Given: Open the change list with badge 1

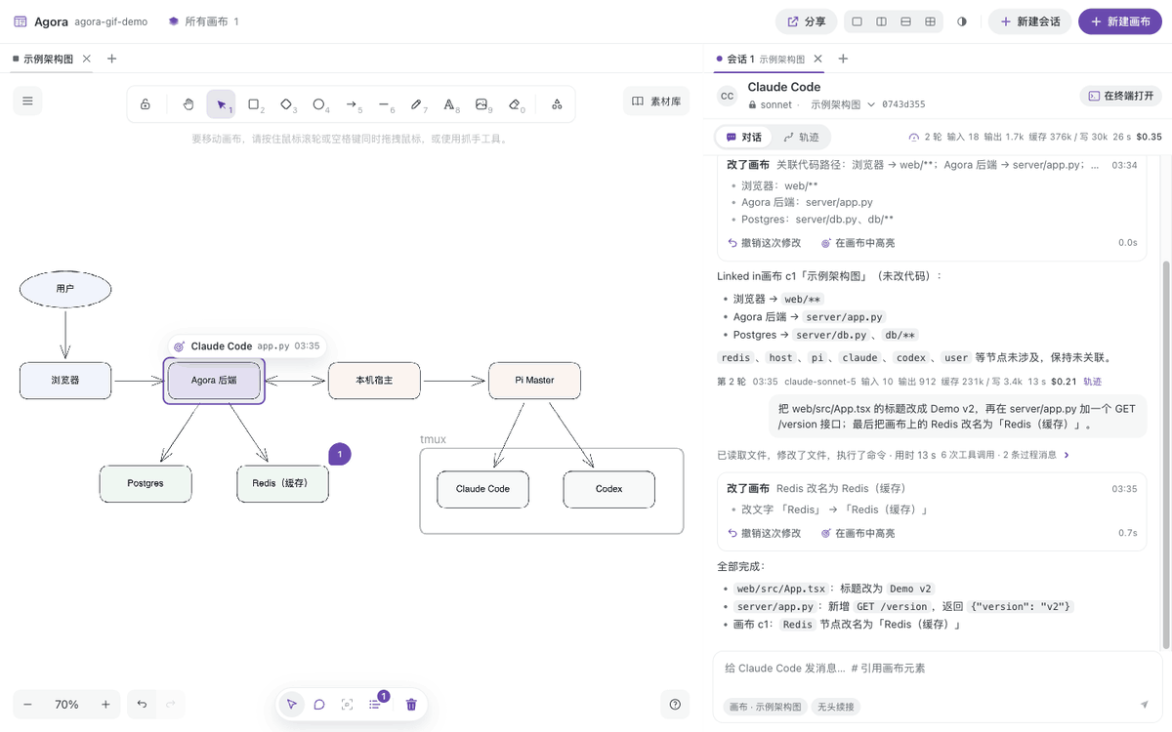Looking at the screenshot, I should tap(376, 703).
